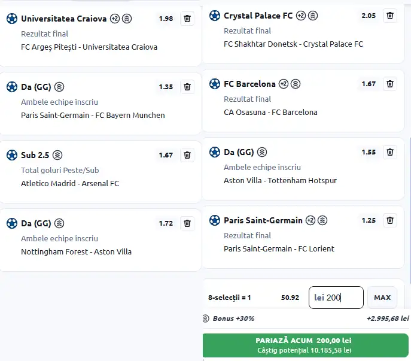Screen dimensions: 411x361
Task: Click the boost icon beside Da (GG) Aston Villa - Tottenham
Action: (262, 152)
